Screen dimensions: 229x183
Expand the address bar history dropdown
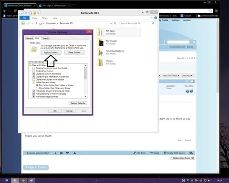[111, 23]
